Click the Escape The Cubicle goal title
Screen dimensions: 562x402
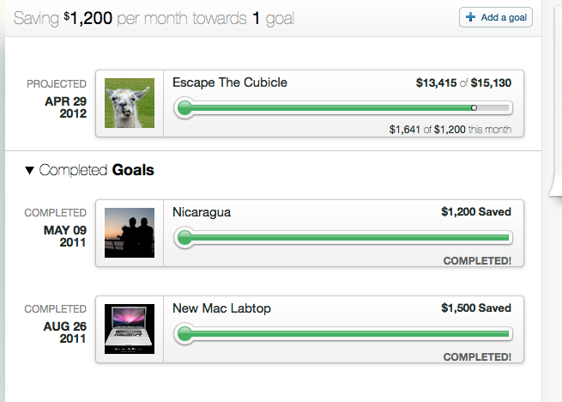pyautogui.click(x=229, y=83)
